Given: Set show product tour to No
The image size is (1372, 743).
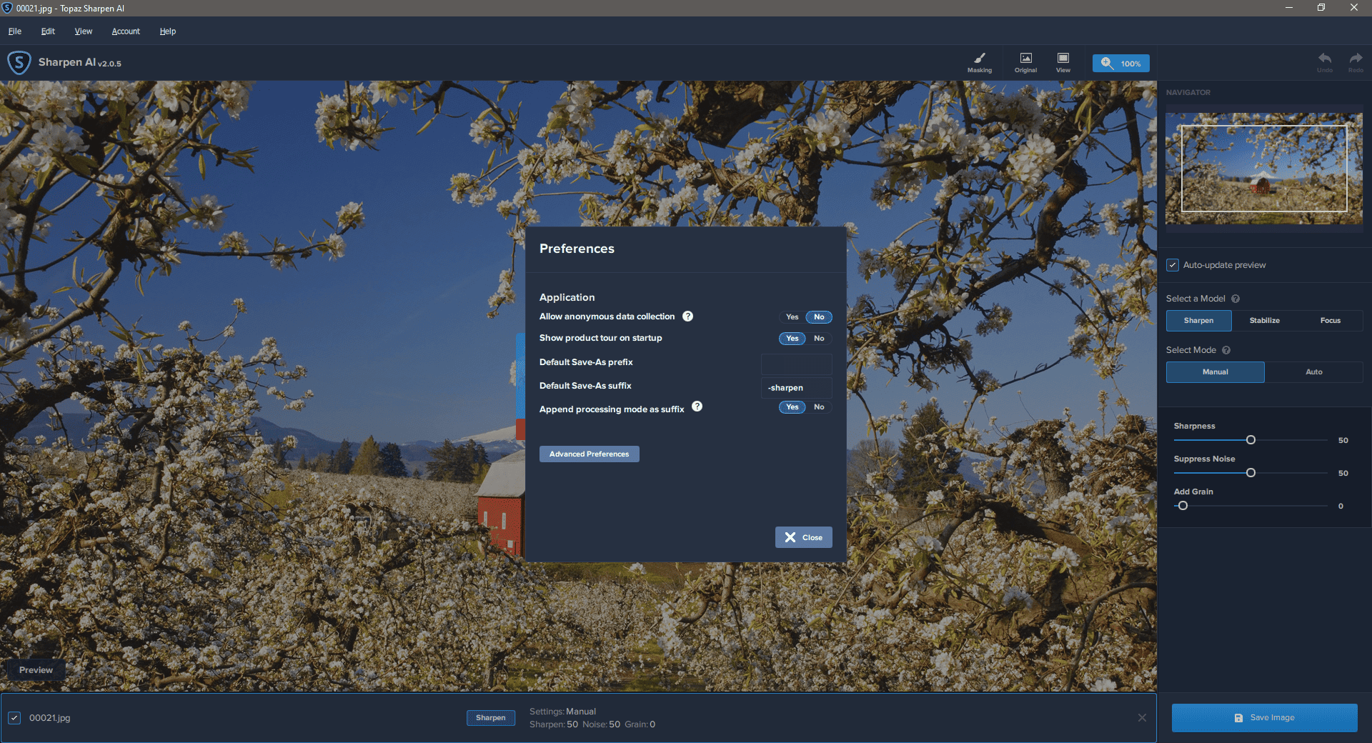Looking at the screenshot, I should point(819,339).
